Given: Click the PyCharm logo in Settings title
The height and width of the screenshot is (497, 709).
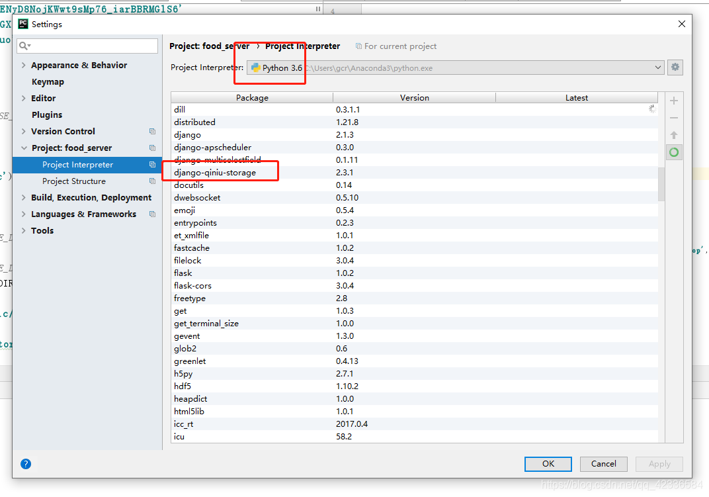Looking at the screenshot, I should [x=23, y=24].
